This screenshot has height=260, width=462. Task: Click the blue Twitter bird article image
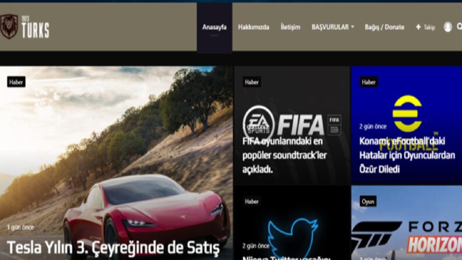click(293, 236)
